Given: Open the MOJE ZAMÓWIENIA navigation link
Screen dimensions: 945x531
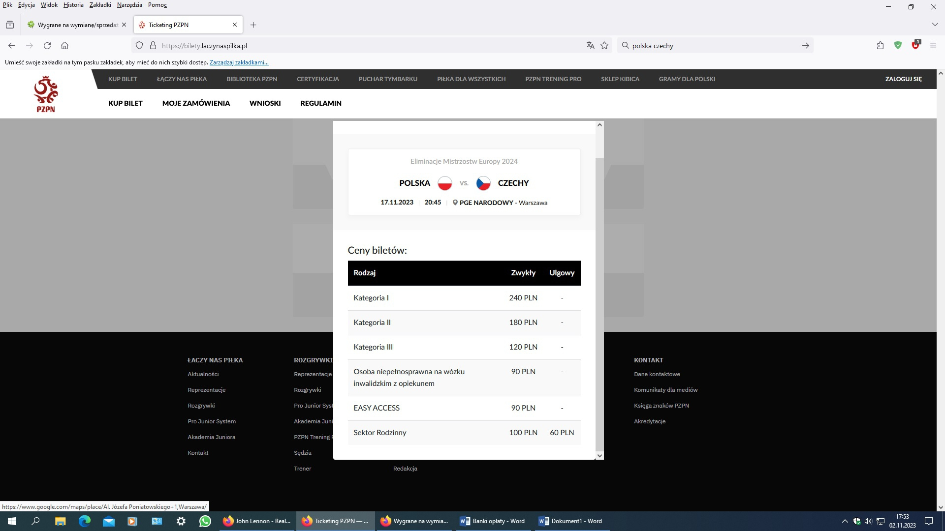Looking at the screenshot, I should pyautogui.click(x=196, y=103).
